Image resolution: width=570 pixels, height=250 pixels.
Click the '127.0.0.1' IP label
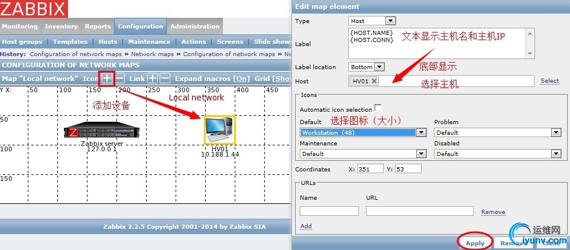pyautogui.click(x=102, y=149)
